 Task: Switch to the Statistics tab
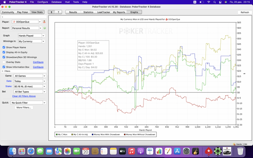coord(88,12)
